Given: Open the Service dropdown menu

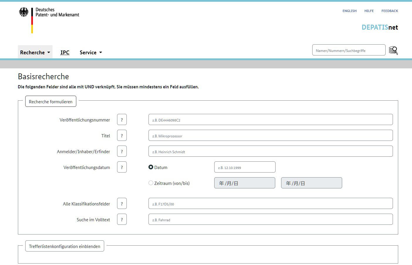Looking at the screenshot, I should click(91, 53).
